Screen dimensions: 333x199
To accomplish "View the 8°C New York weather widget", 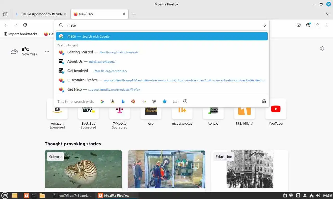I will pos(24,52).
